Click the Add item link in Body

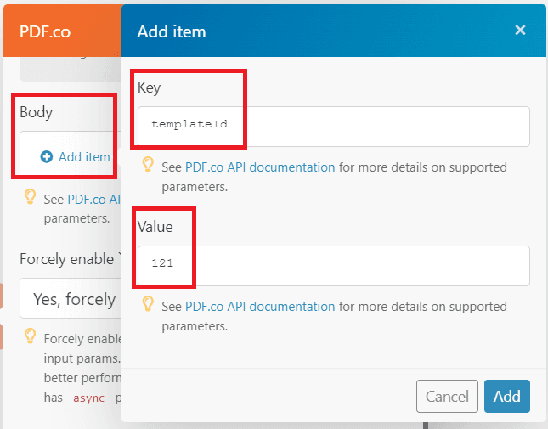tap(84, 157)
